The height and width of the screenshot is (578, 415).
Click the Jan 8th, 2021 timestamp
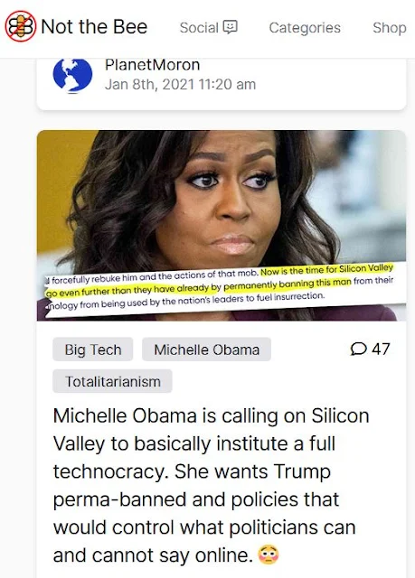point(180,84)
